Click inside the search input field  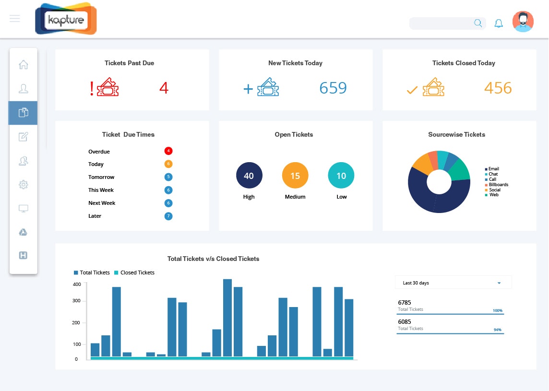pyautogui.click(x=442, y=23)
